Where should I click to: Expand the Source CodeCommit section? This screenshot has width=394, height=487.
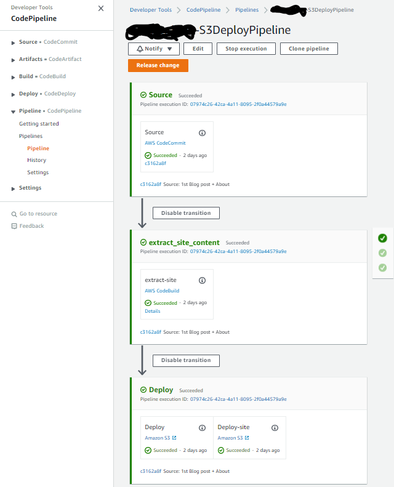(x=13, y=43)
